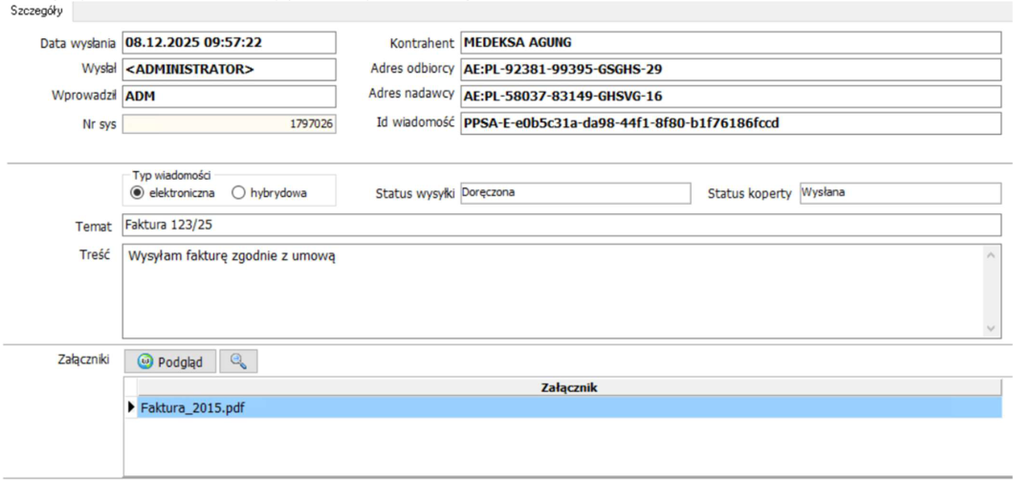This screenshot has height=481, width=1013.
Task: Click the Adres odbiorcy field
Action: coord(731,69)
